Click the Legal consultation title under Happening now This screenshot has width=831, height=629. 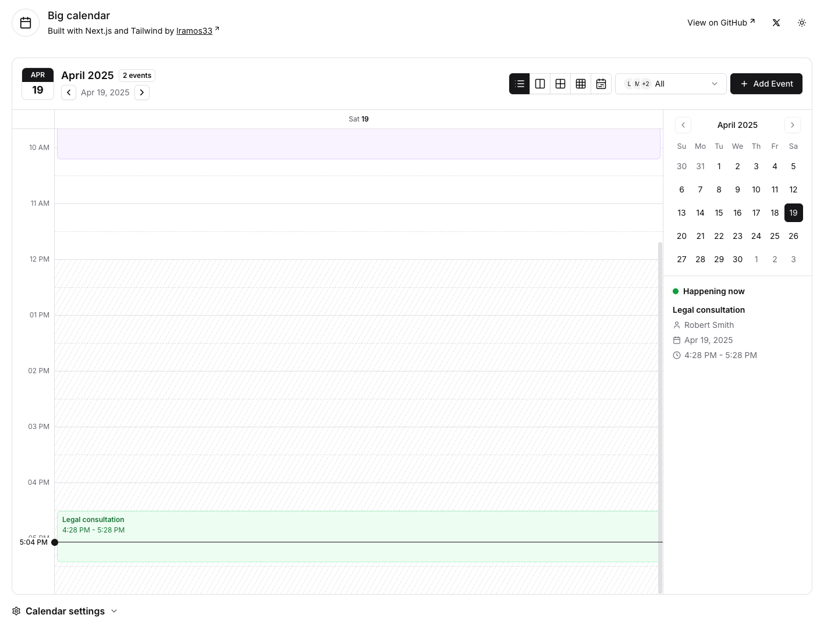tap(709, 310)
